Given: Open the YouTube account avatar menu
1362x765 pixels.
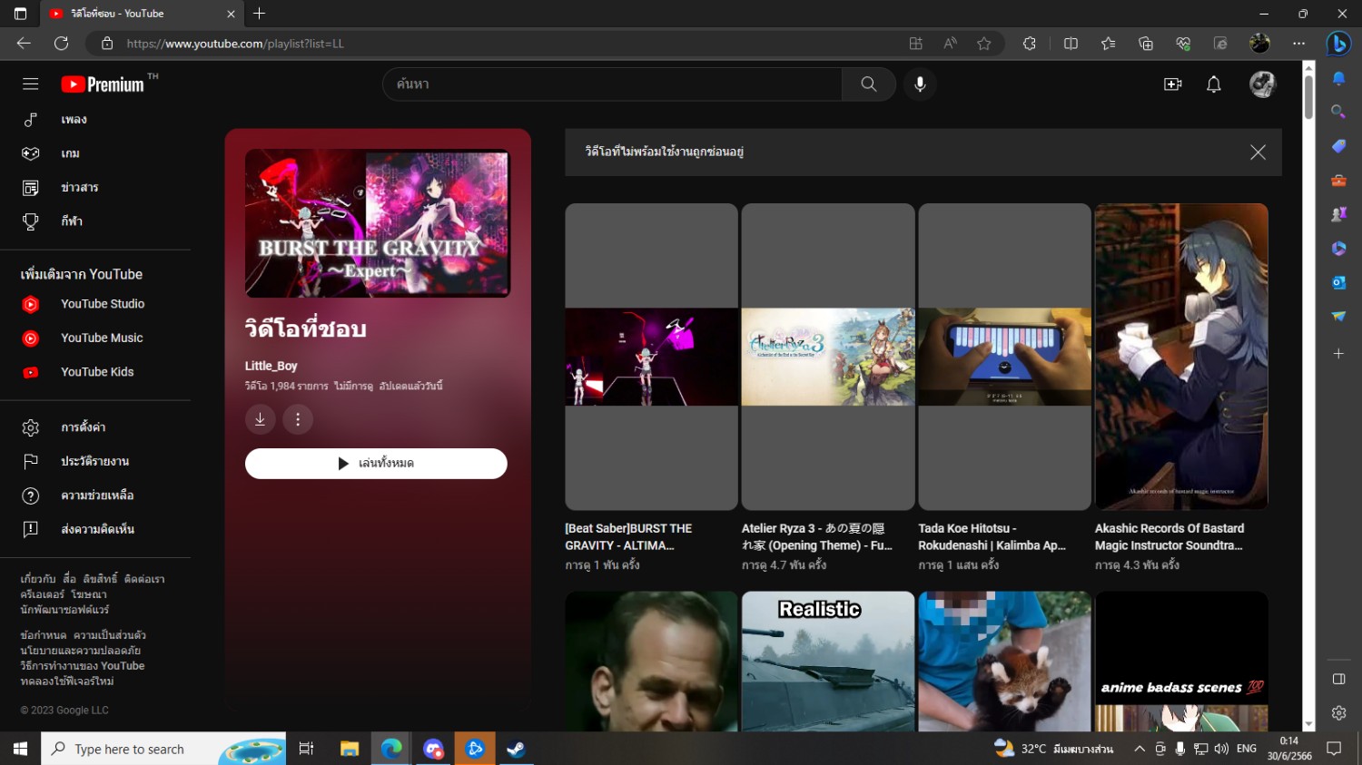Looking at the screenshot, I should [x=1262, y=84].
